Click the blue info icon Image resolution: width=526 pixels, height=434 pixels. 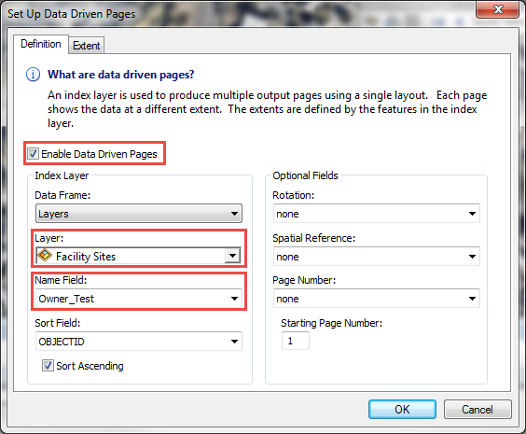33,75
